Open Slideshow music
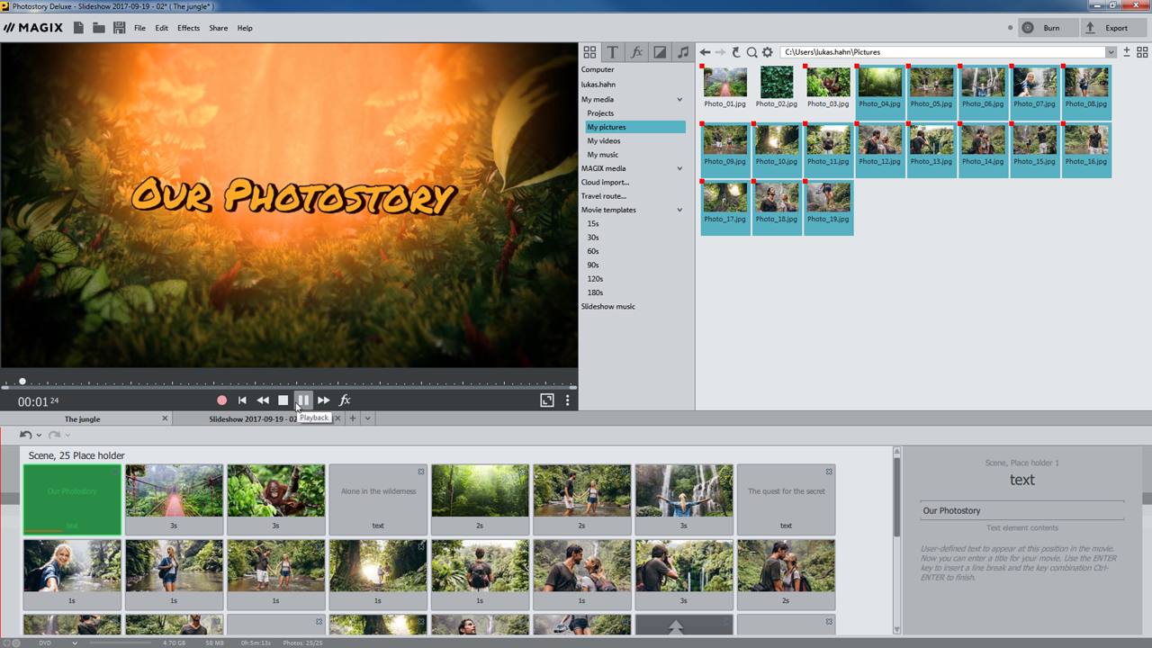Image resolution: width=1152 pixels, height=648 pixels. coord(607,307)
